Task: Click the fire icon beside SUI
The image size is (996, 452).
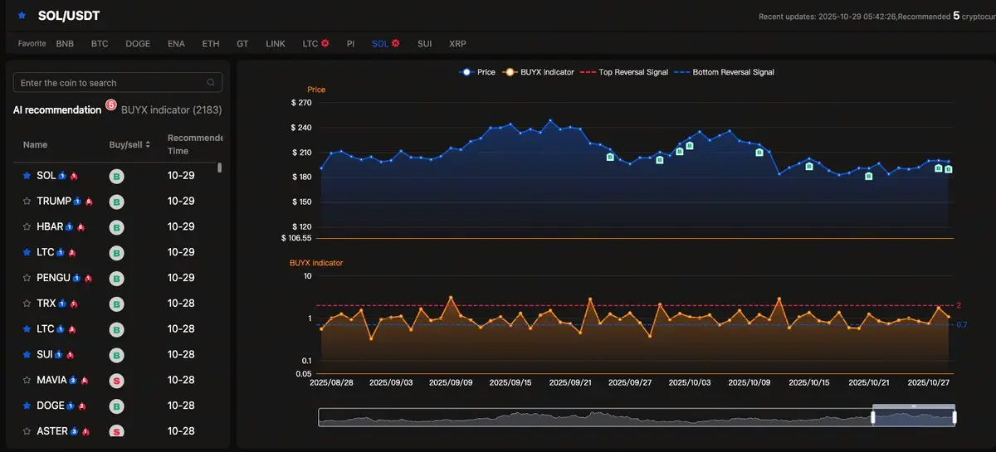Action: point(71,355)
